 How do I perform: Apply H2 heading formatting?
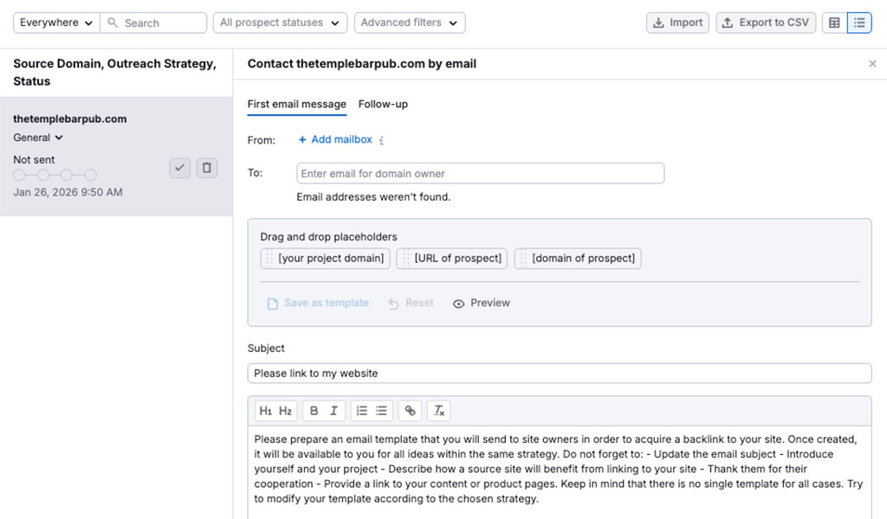pos(285,410)
